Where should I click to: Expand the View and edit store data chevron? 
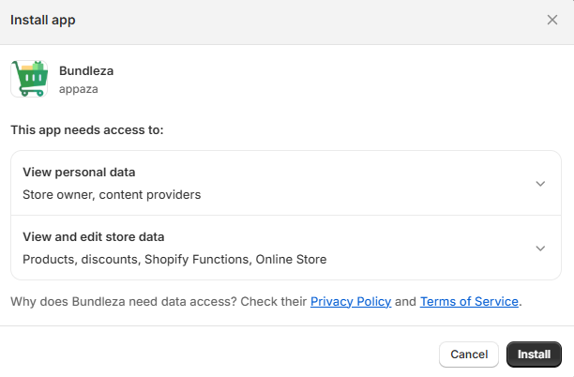coord(540,248)
